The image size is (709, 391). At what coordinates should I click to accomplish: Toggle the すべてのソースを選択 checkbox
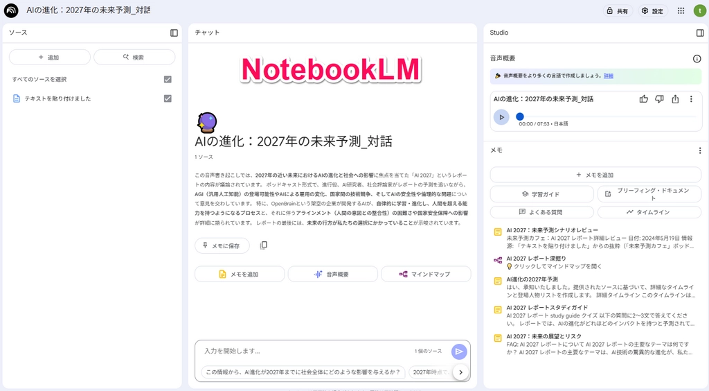click(x=168, y=79)
